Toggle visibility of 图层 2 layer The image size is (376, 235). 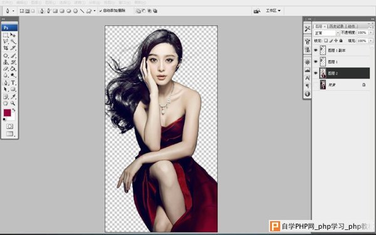point(316,73)
